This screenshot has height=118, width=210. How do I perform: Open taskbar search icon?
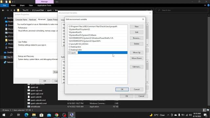tap(11, 115)
